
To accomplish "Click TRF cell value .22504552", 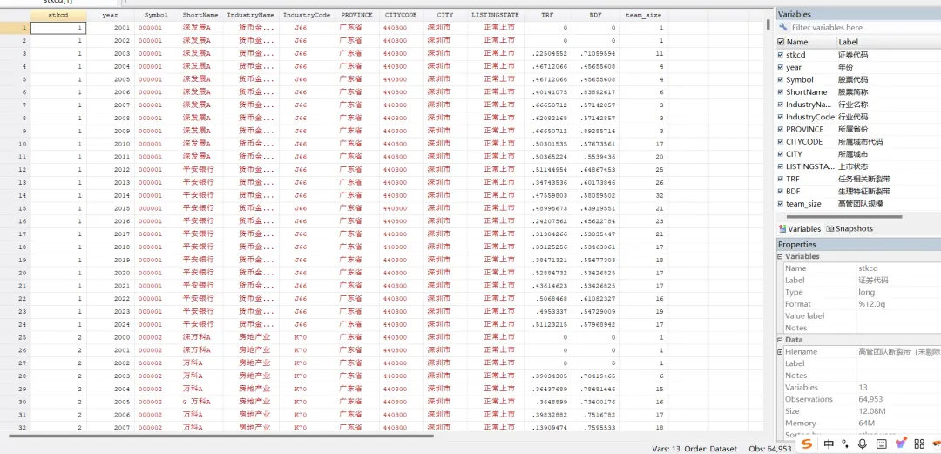I will [547, 53].
